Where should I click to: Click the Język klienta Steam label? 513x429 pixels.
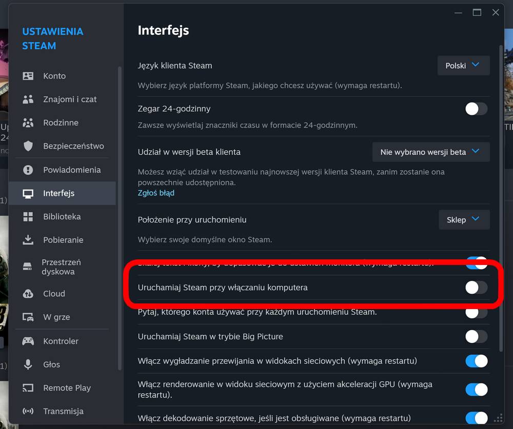(175, 66)
